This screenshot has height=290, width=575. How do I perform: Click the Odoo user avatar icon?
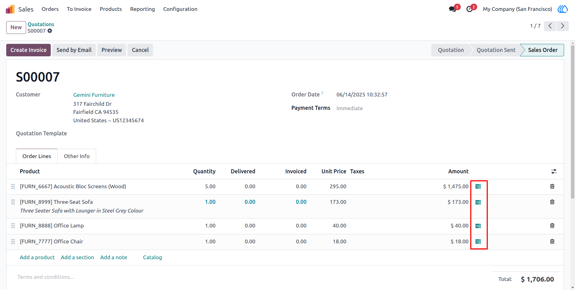[x=563, y=9]
